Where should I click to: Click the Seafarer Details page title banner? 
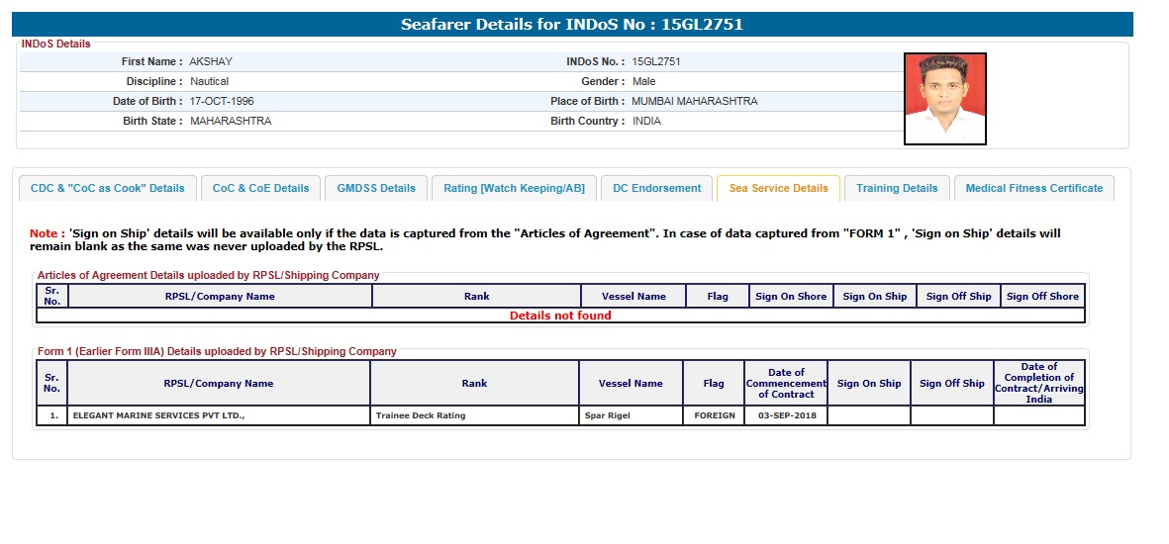[570, 25]
